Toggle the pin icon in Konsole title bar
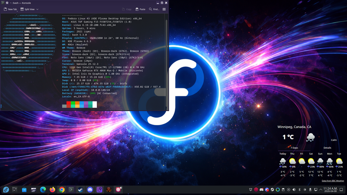Viewport: 347px width, 195px height. click(7, 3)
